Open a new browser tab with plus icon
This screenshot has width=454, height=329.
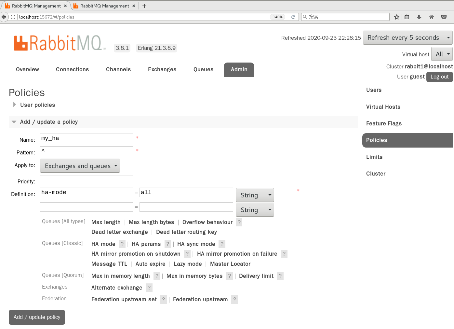[x=144, y=6]
